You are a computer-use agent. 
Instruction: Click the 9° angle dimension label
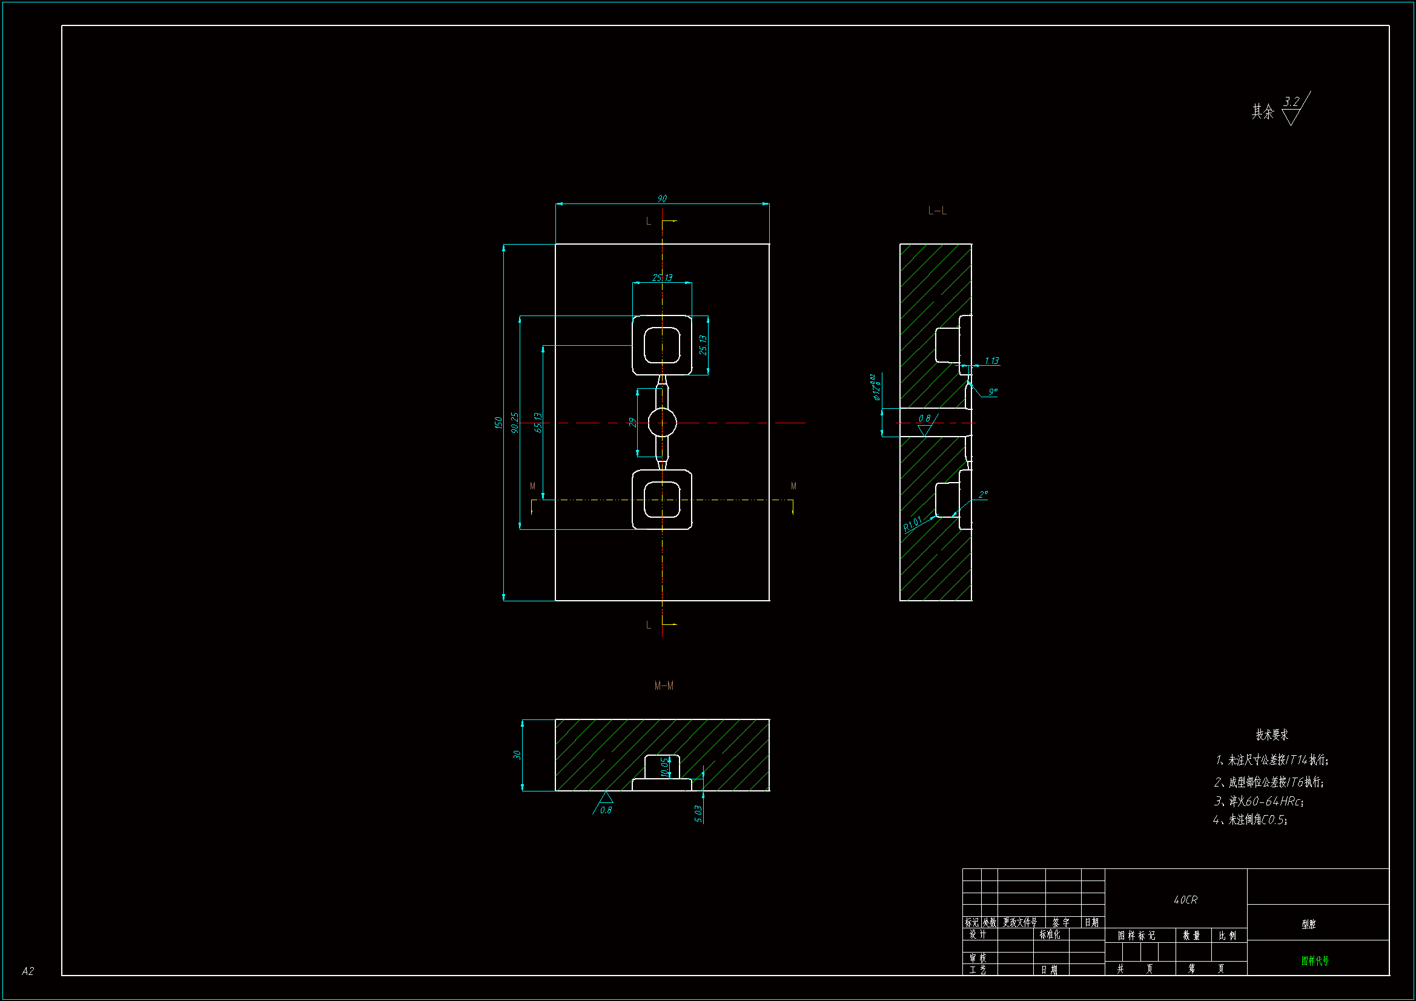(992, 392)
